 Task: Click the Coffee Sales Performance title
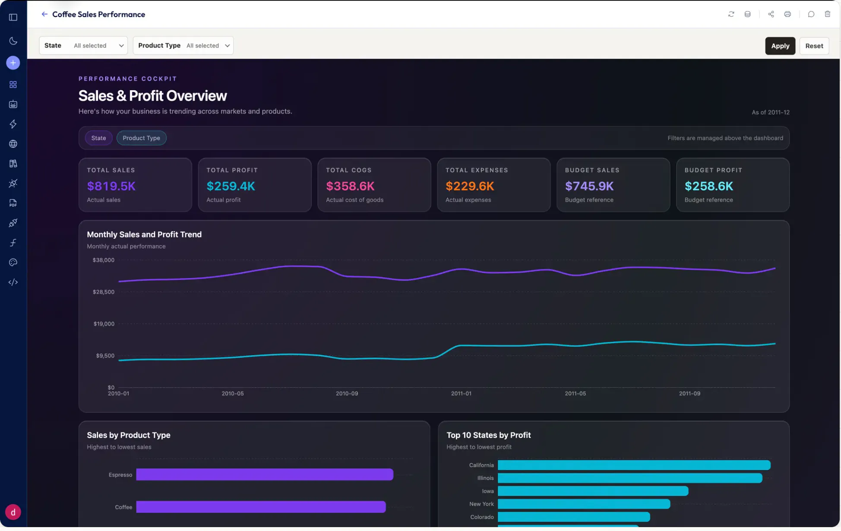[x=98, y=15]
